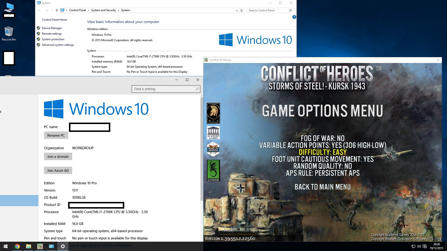Open Advanced system settings link
This screenshot has height=251, width=447.
[x=58, y=45]
